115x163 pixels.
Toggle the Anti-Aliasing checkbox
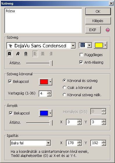(81, 62)
